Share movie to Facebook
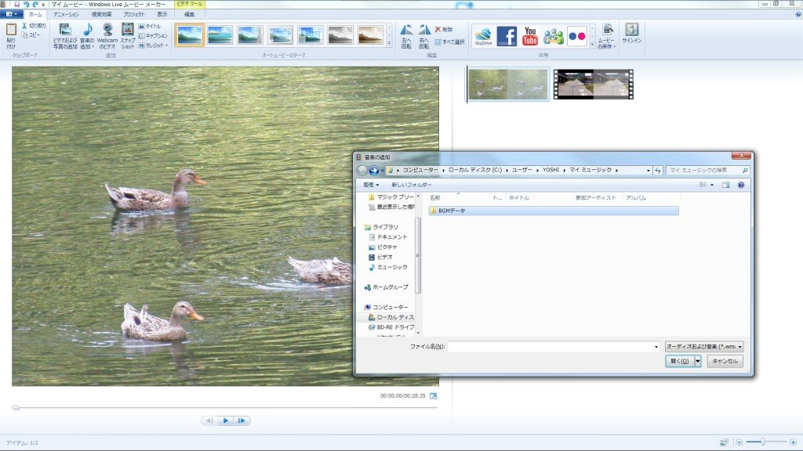Viewport: 803px width, 451px height. click(x=507, y=36)
